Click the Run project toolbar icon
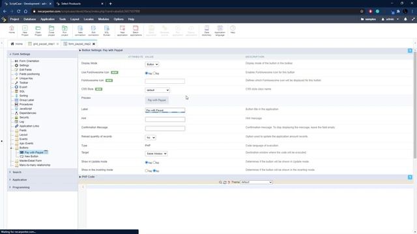The height and width of the screenshot is (234, 417). 65,31
